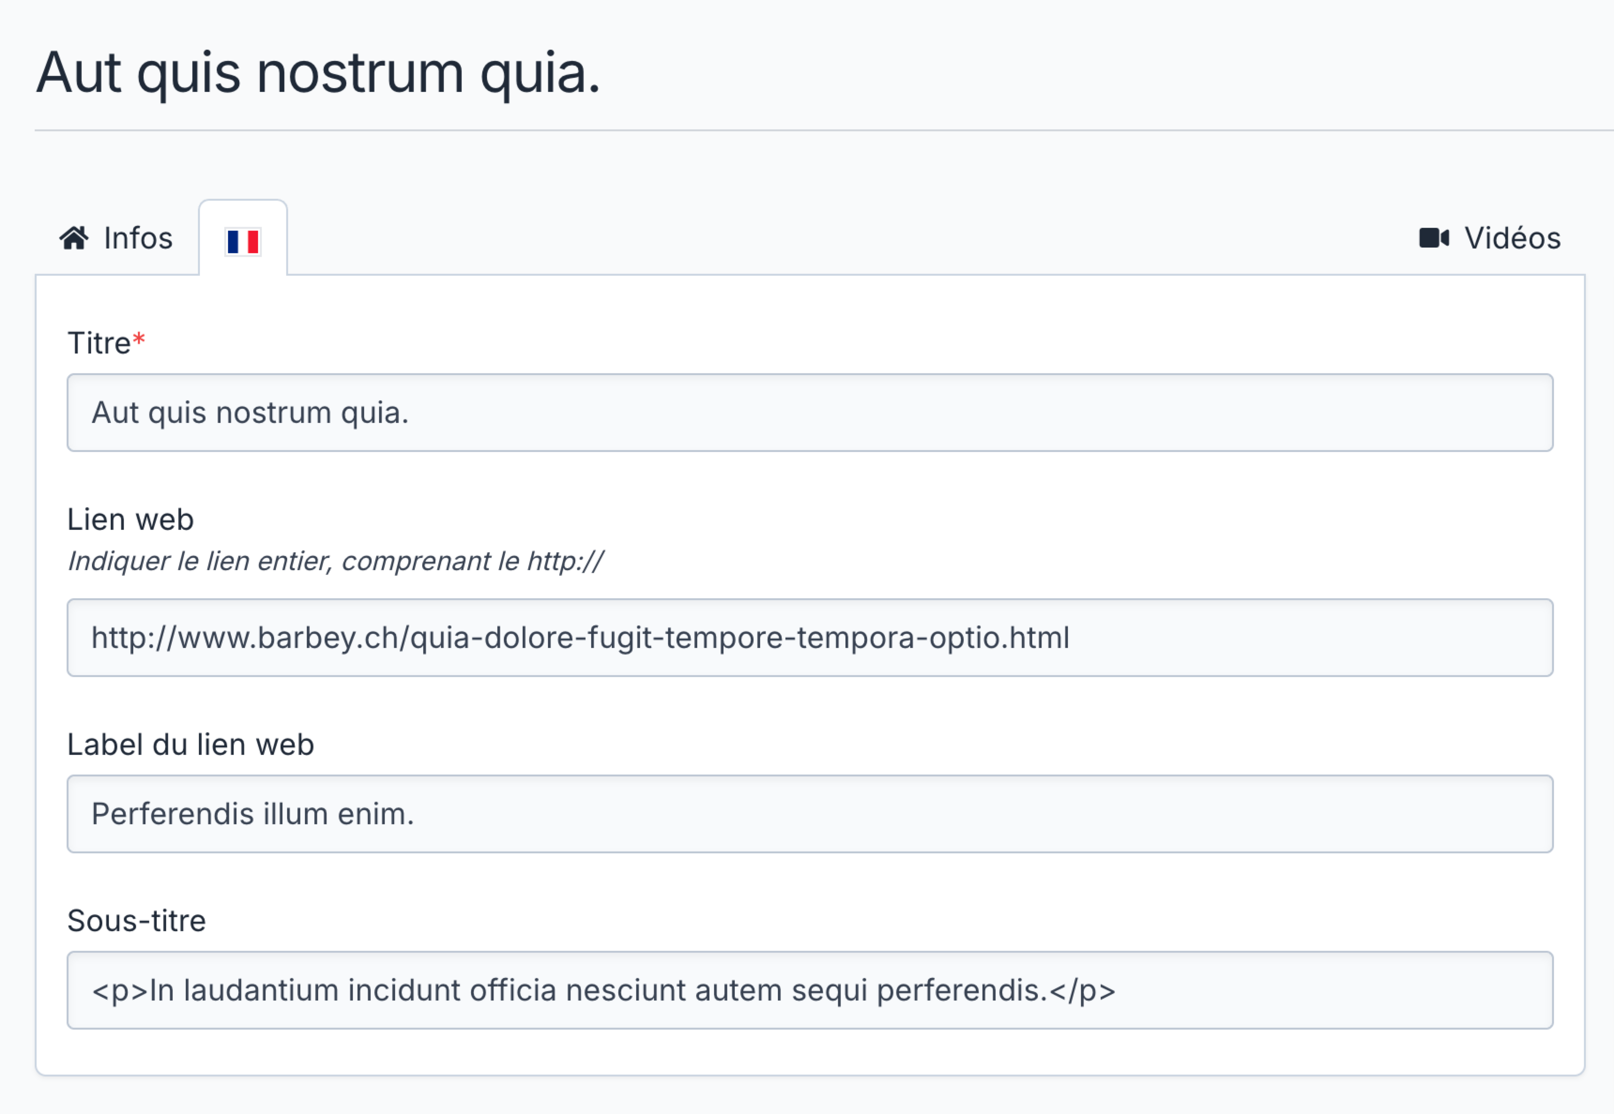Viewport: 1614px width, 1114px height.
Task: Click the italic hint mentioning http://
Action: [x=335, y=561]
